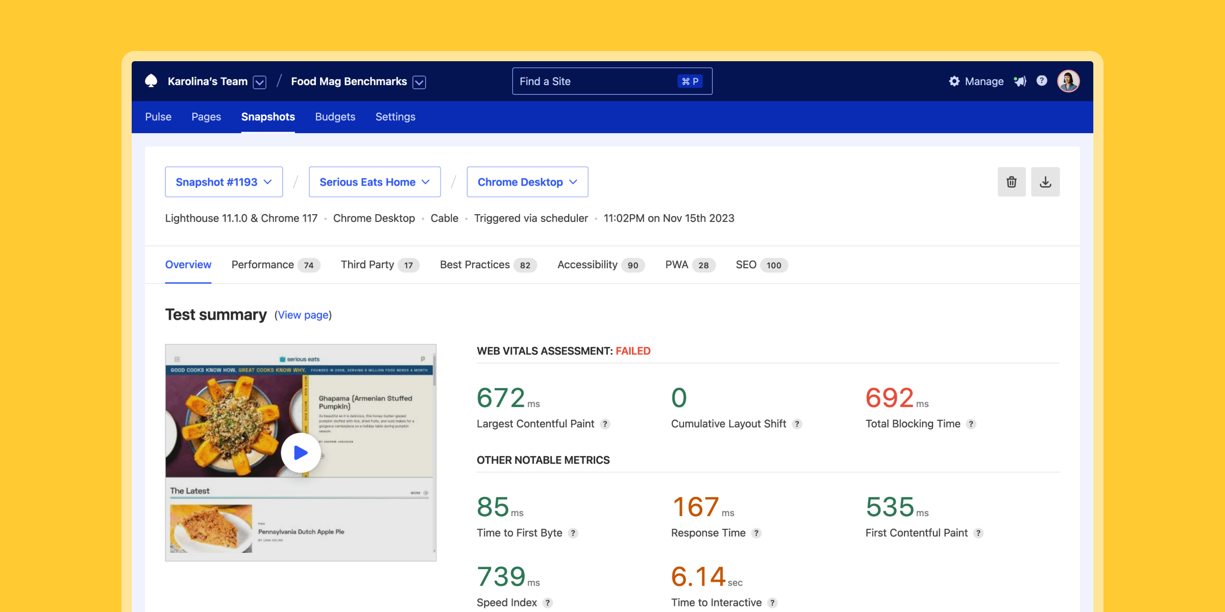Click the Largest Contentful Paint help tooltip
Image resolution: width=1225 pixels, height=612 pixels.
pyautogui.click(x=605, y=424)
